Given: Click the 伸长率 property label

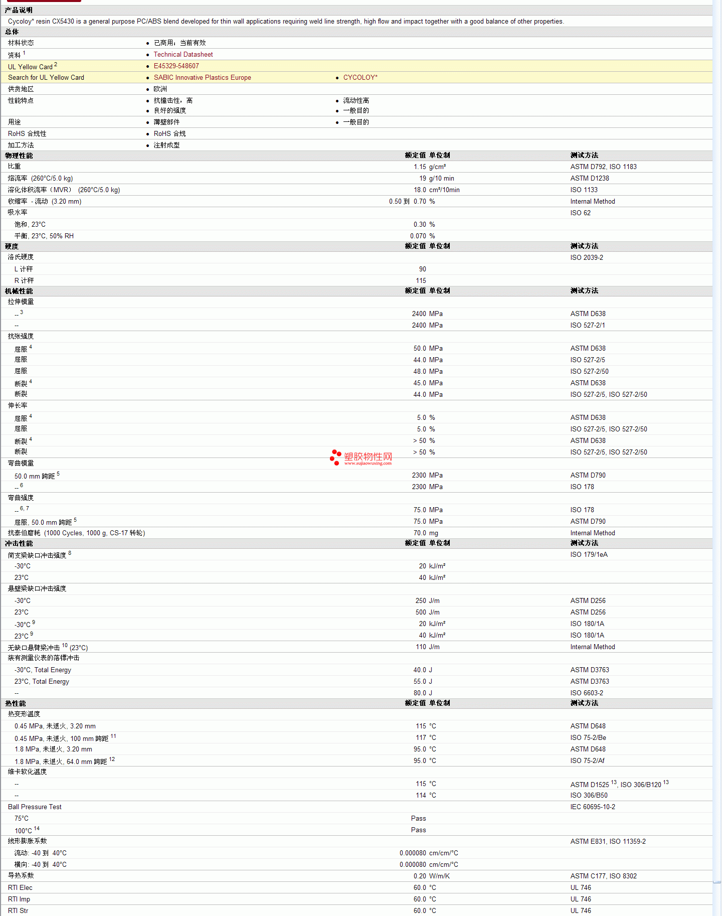Looking at the screenshot, I should coord(18,406).
